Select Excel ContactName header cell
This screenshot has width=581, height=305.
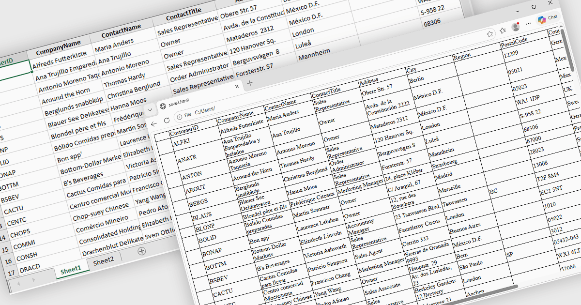pos(121,30)
